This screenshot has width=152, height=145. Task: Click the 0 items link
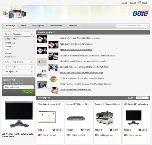click(144, 3)
